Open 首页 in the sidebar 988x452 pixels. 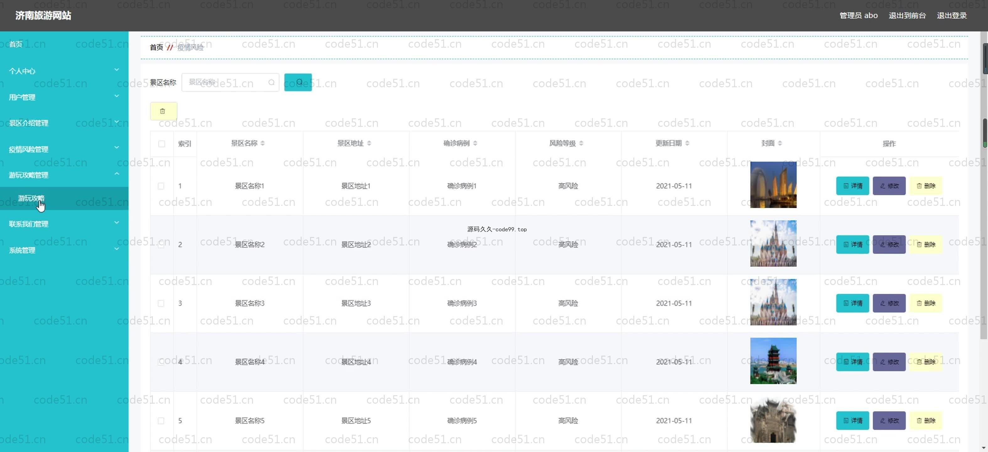click(x=16, y=45)
